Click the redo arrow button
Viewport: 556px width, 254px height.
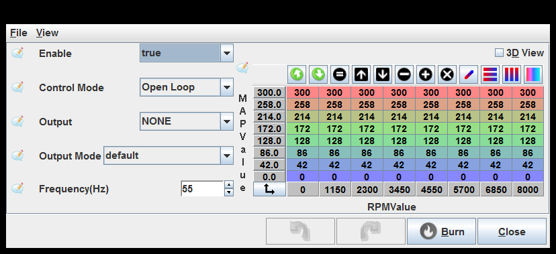[x=371, y=231]
